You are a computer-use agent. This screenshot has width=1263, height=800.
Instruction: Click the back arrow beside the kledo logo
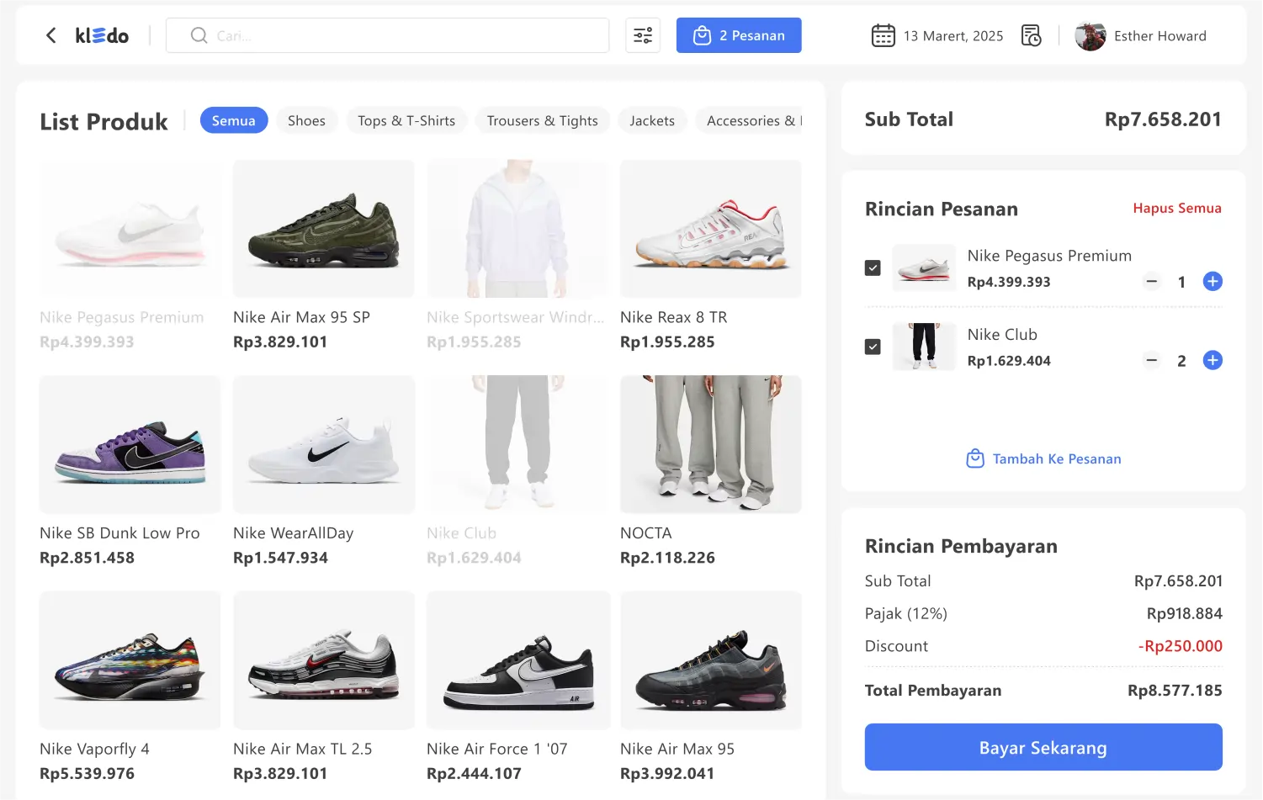[50, 35]
